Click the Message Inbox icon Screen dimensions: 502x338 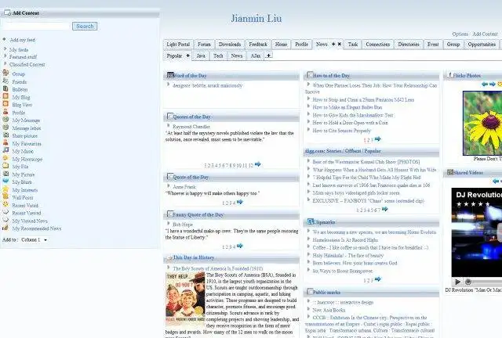[x=5, y=128]
